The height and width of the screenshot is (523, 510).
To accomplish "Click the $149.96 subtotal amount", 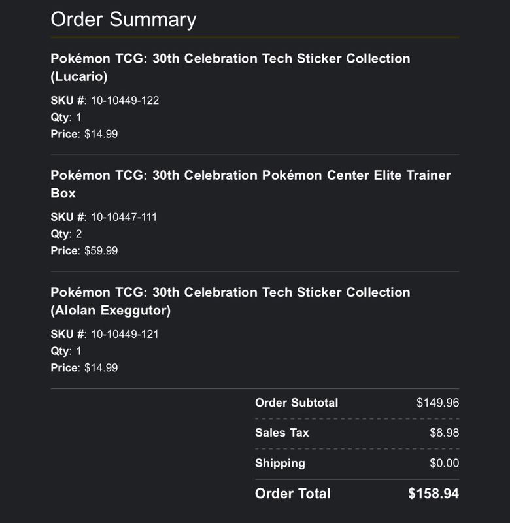I will tap(437, 403).
